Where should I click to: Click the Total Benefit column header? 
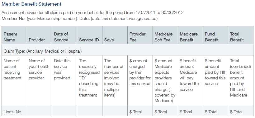tap(241, 35)
